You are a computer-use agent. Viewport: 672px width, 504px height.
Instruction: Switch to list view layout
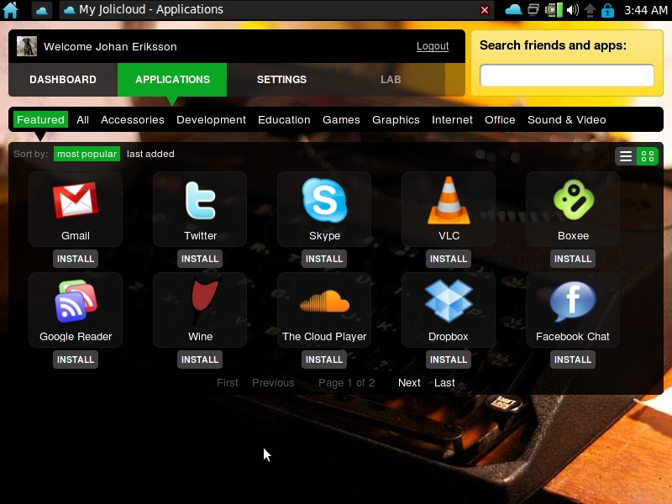point(626,156)
